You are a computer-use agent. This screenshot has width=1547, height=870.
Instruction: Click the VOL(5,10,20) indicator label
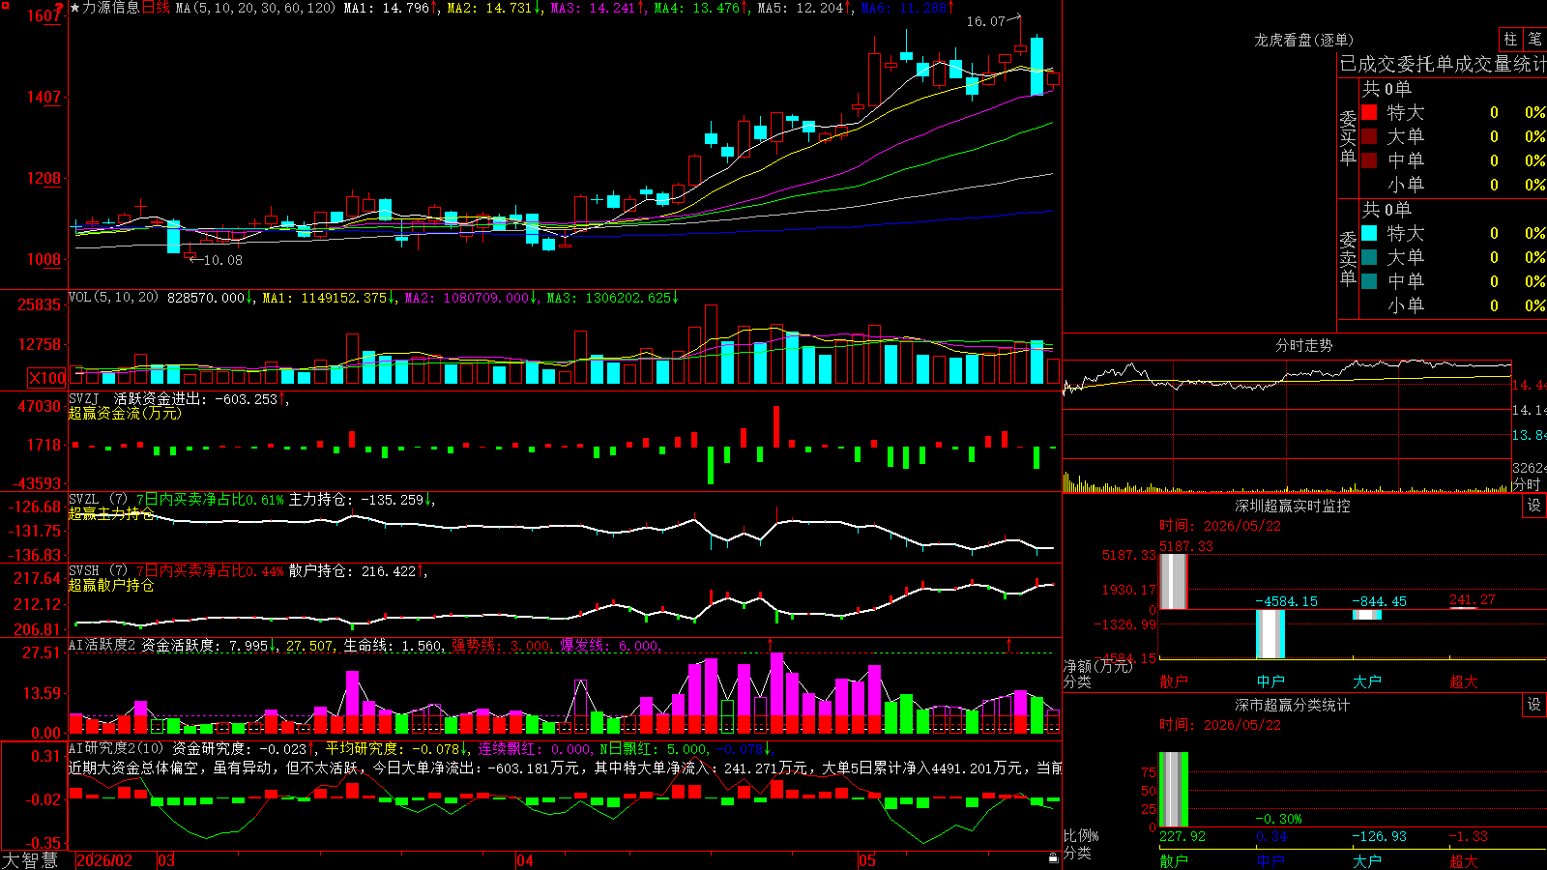tap(113, 298)
